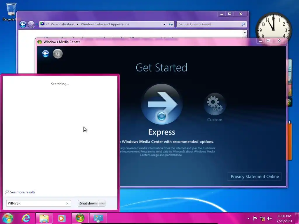Close the Control Panel window

tap(241, 14)
